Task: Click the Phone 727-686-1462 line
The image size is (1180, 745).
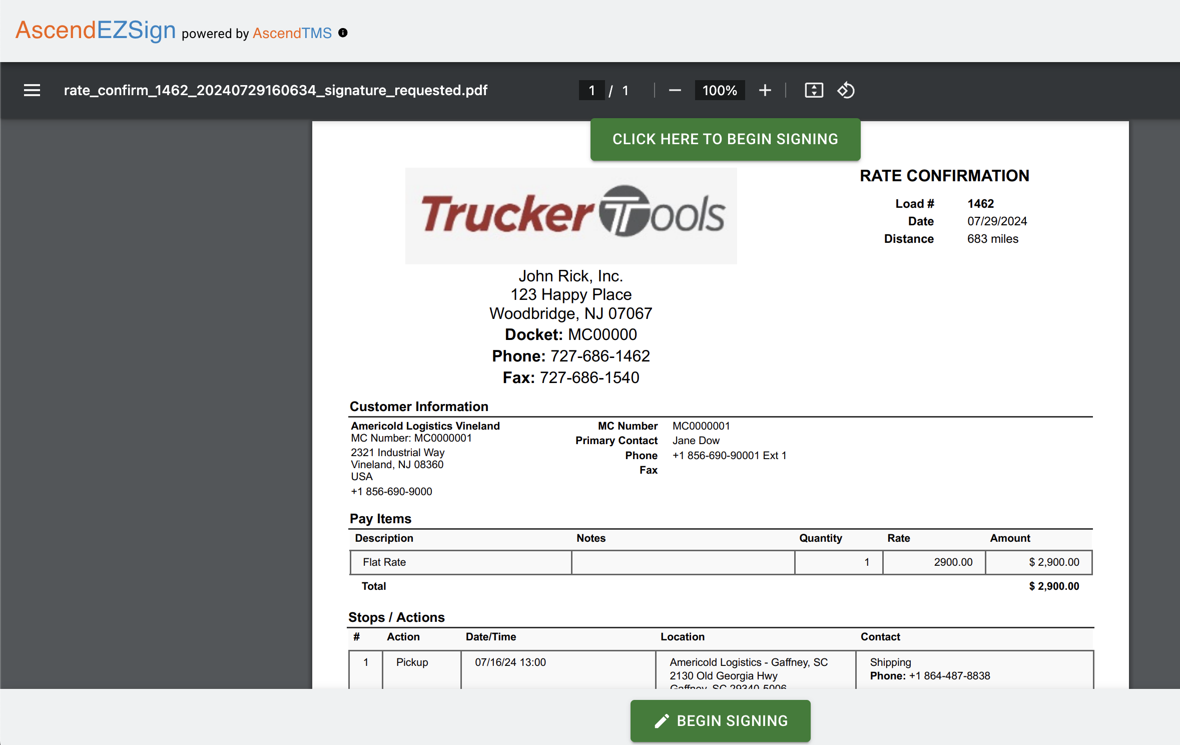Action: (x=570, y=356)
